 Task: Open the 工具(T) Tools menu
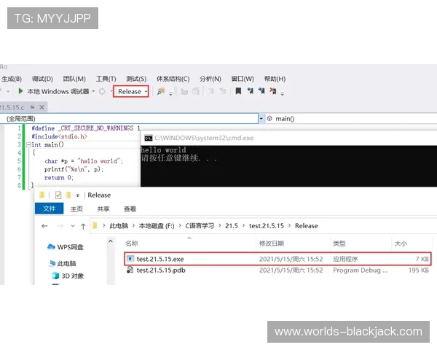[x=106, y=79]
